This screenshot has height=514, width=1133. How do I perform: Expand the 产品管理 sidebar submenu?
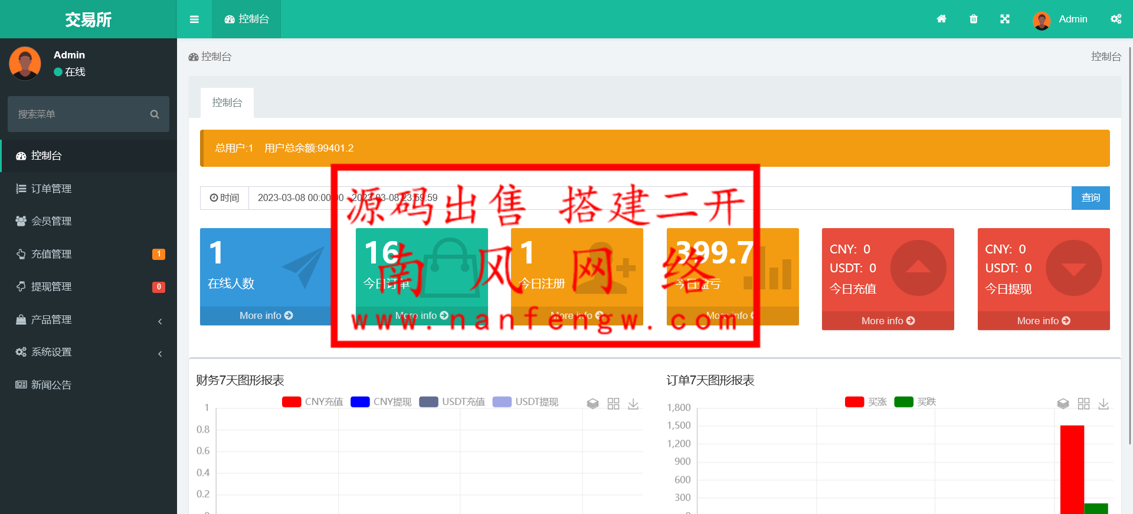(x=89, y=319)
